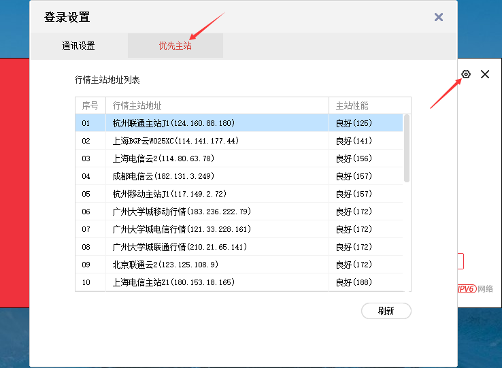Viewport: 502px width, 368px height.
Task: Click performance value 良好(188)
Action: pyautogui.click(x=354, y=282)
